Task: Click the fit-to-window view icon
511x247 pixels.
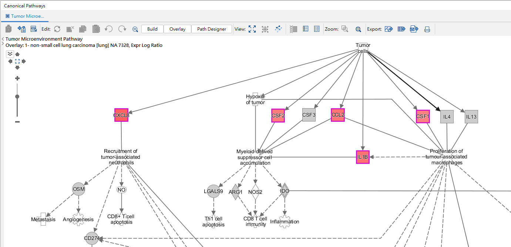Action: (252, 29)
